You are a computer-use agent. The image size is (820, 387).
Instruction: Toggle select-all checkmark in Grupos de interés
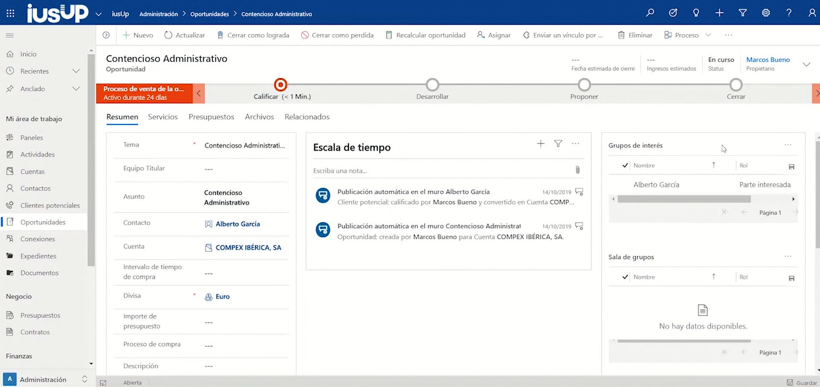(x=625, y=166)
